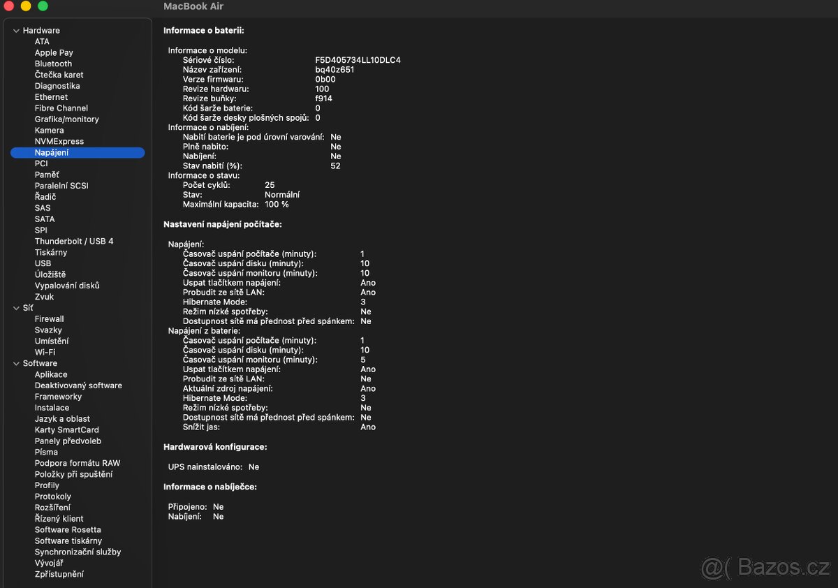Select Vypalování disků entry
The height and width of the screenshot is (588, 838).
[x=67, y=286]
